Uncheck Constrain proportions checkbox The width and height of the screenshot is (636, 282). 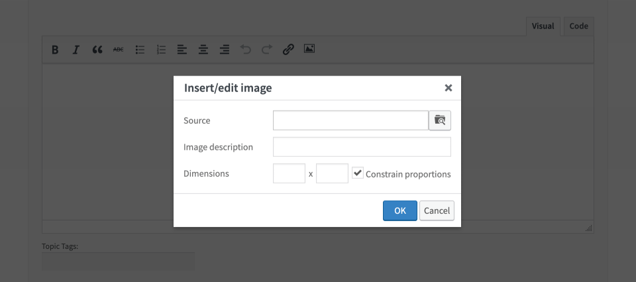tap(357, 173)
